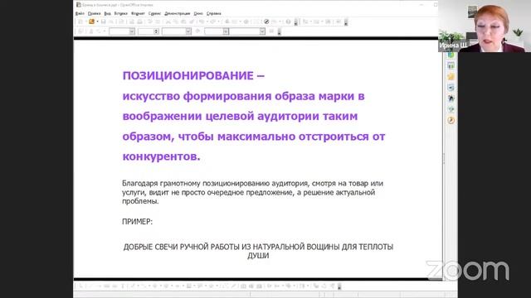Open the Файл menu
The image size is (531, 298).
(80, 13)
